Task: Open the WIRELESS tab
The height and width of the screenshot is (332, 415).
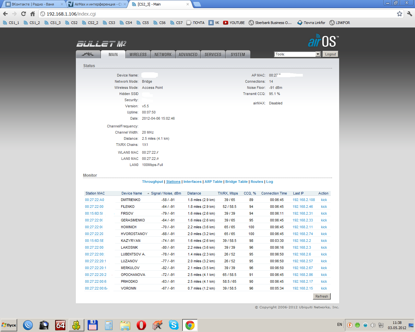Action: coord(138,54)
